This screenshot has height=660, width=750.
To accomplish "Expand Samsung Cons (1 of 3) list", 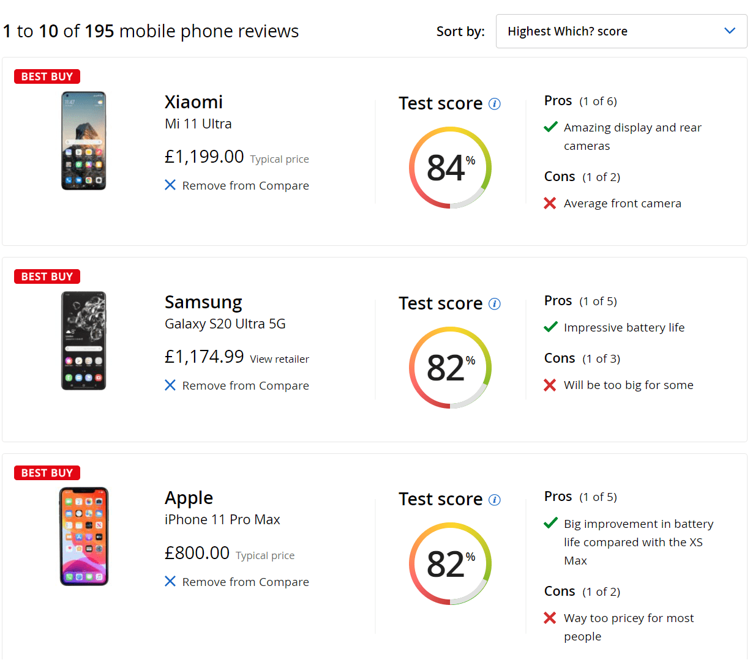I will point(582,358).
